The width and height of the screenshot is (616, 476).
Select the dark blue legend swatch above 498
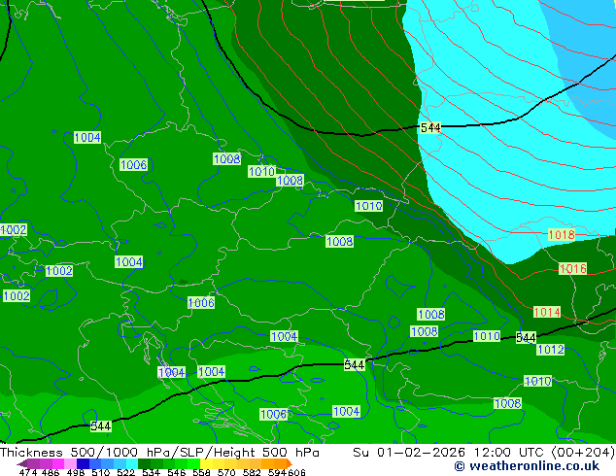[x=83, y=463]
